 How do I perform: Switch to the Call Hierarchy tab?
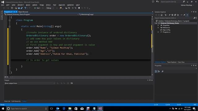click(x=16, y=101)
